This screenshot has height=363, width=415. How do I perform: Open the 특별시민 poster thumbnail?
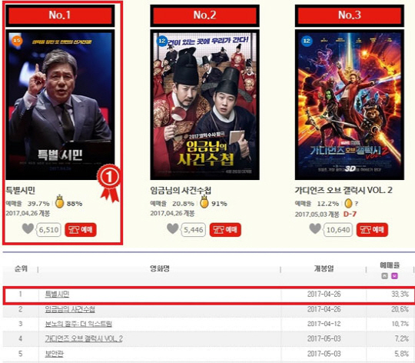tap(60, 105)
